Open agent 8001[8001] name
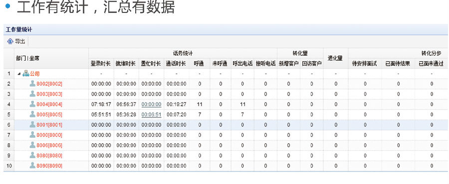Screen dimensions: 449x184 click(49, 125)
